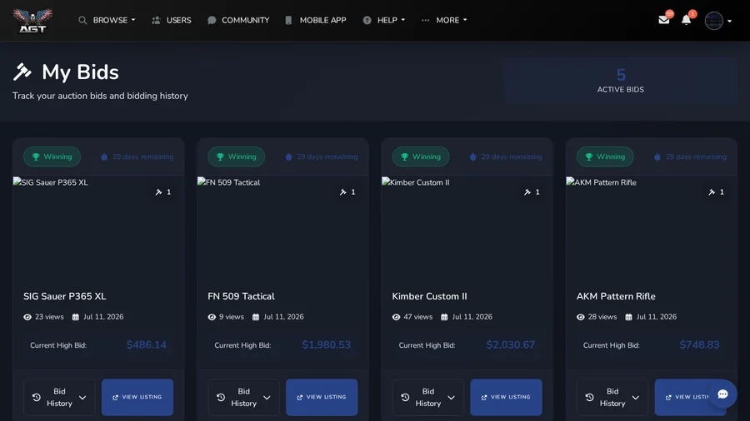750x421 pixels.
Task: Click the bid count gavel on FN 509 card
Action: [343, 192]
